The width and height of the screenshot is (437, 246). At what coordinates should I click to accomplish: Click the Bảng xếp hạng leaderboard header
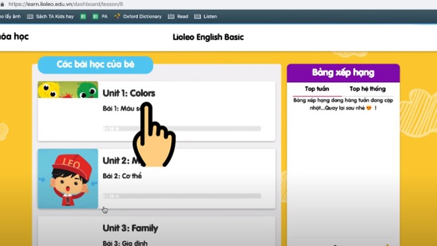click(343, 73)
